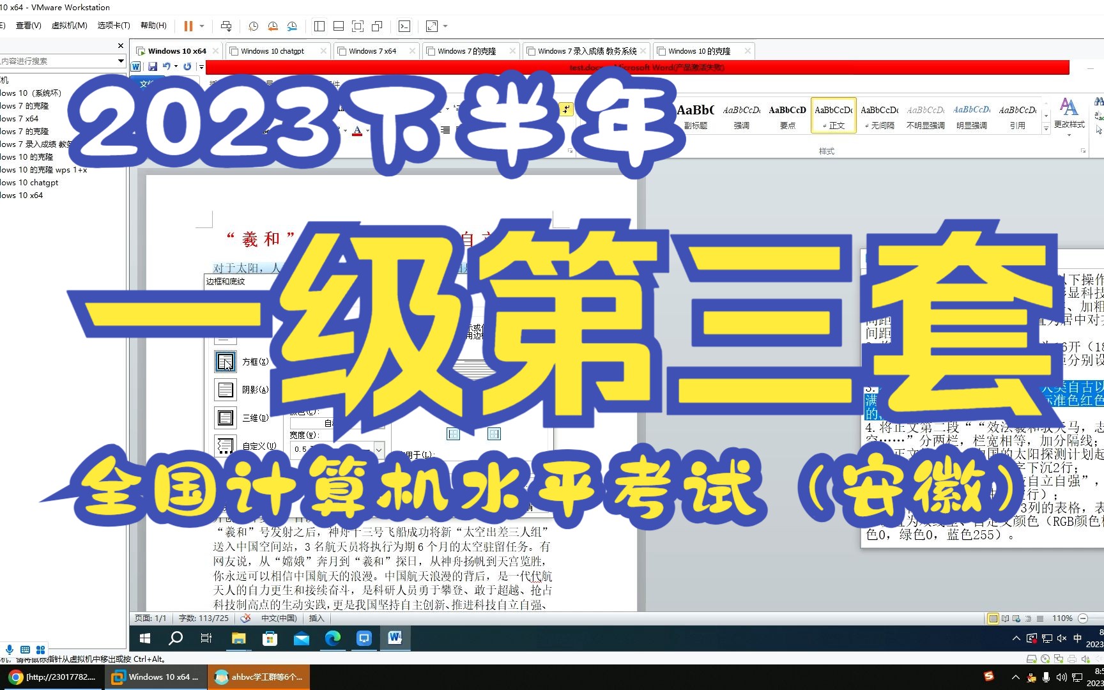
Task: Open the VMware console view icon
Action: [x=404, y=26]
